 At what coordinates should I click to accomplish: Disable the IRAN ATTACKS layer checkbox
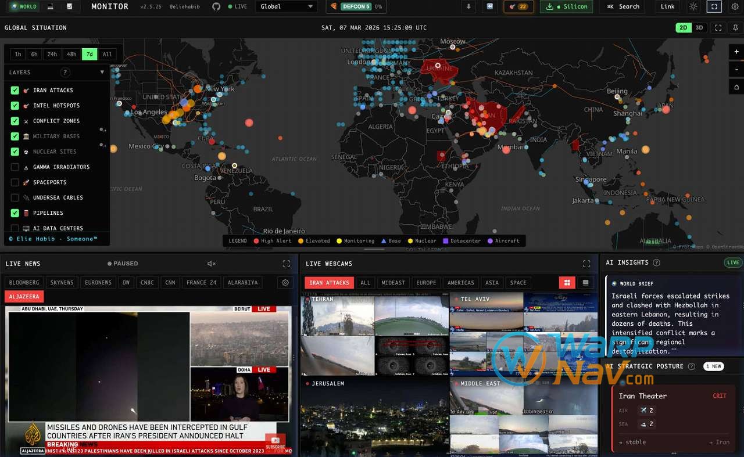(15, 90)
